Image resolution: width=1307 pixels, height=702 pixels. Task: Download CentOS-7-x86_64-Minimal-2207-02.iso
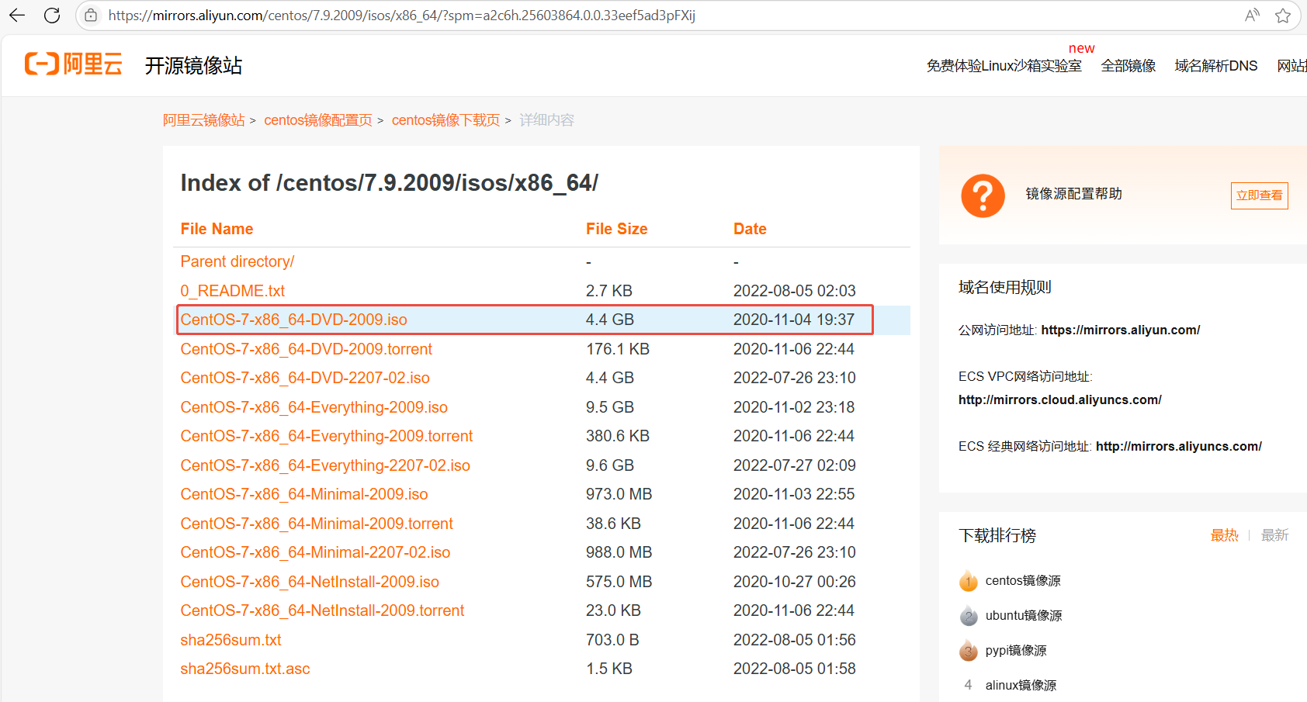coord(315,552)
